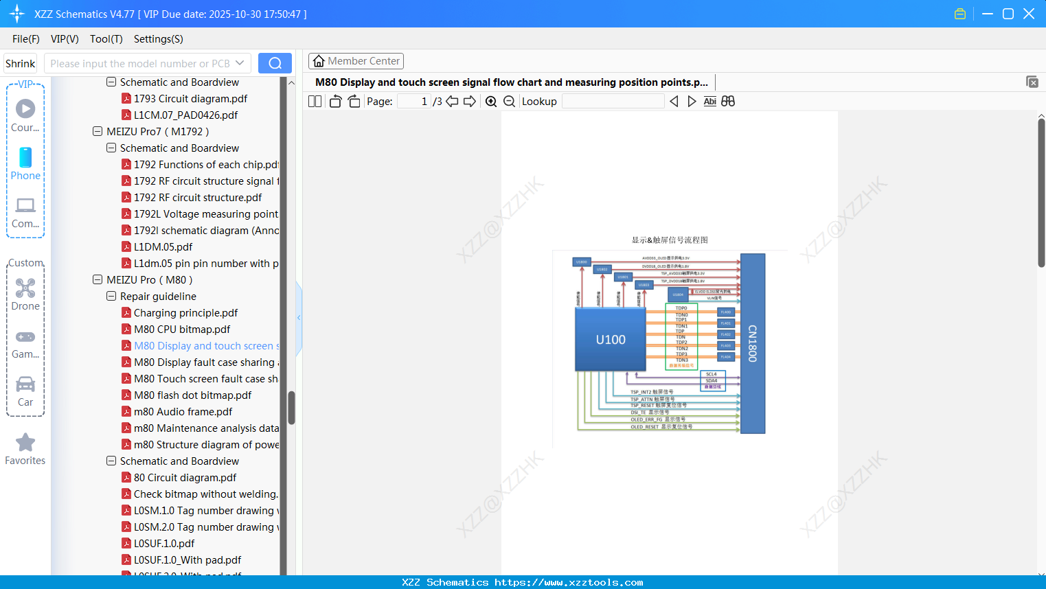This screenshot has height=589, width=1046.
Task: Rotate the page counterclockwise
Action: click(335, 102)
